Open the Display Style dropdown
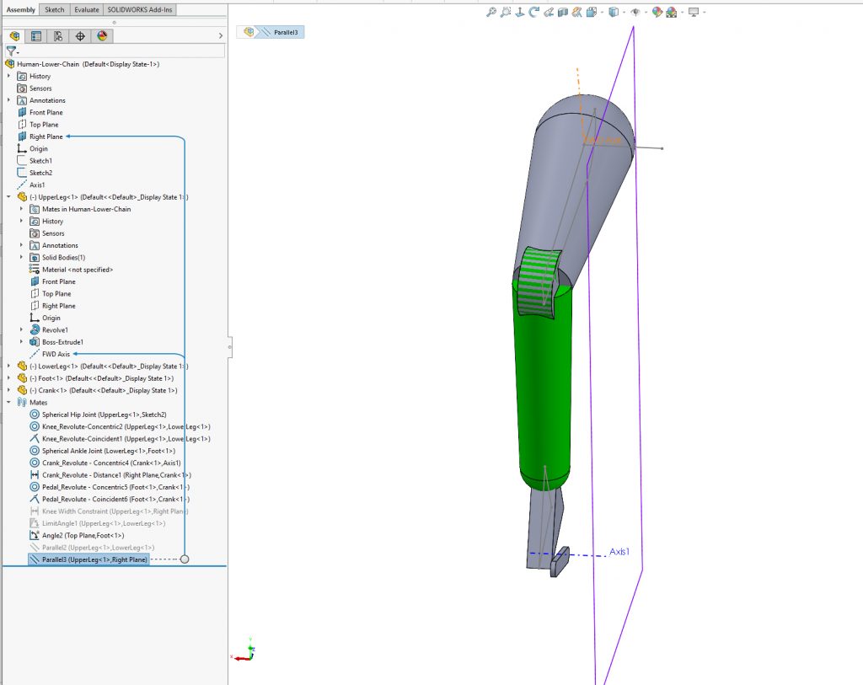The width and height of the screenshot is (863, 685). [614, 12]
